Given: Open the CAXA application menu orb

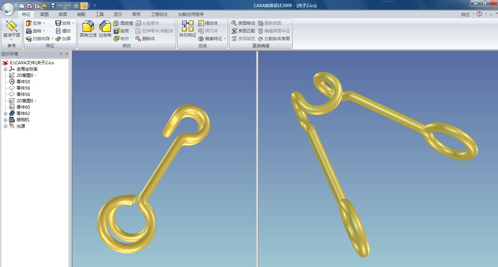Looking at the screenshot, I should pyautogui.click(x=8, y=9).
